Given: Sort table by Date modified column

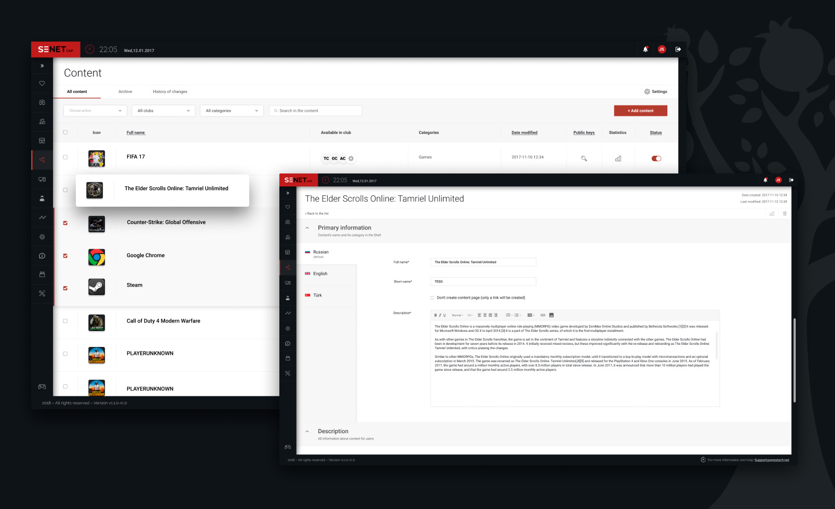Looking at the screenshot, I should (x=524, y=132).
